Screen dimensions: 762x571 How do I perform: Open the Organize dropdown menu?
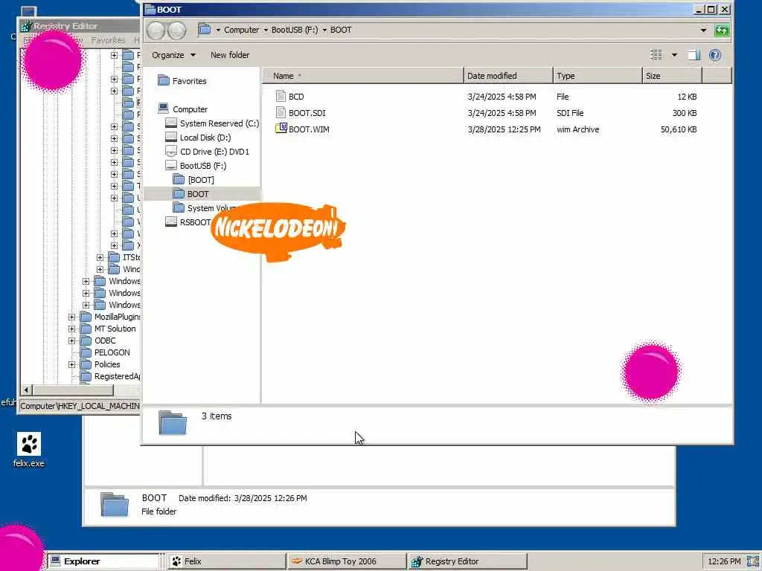coord(173,55)
